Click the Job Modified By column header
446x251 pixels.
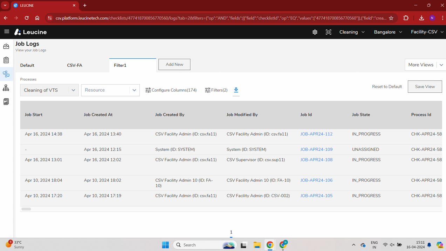click(242, 115)
